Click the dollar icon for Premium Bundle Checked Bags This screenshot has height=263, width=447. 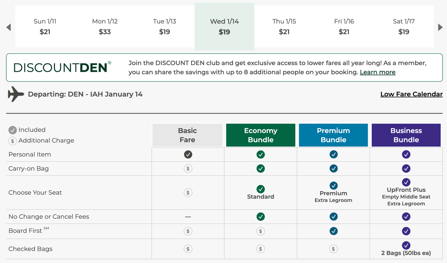click(333, 248)
